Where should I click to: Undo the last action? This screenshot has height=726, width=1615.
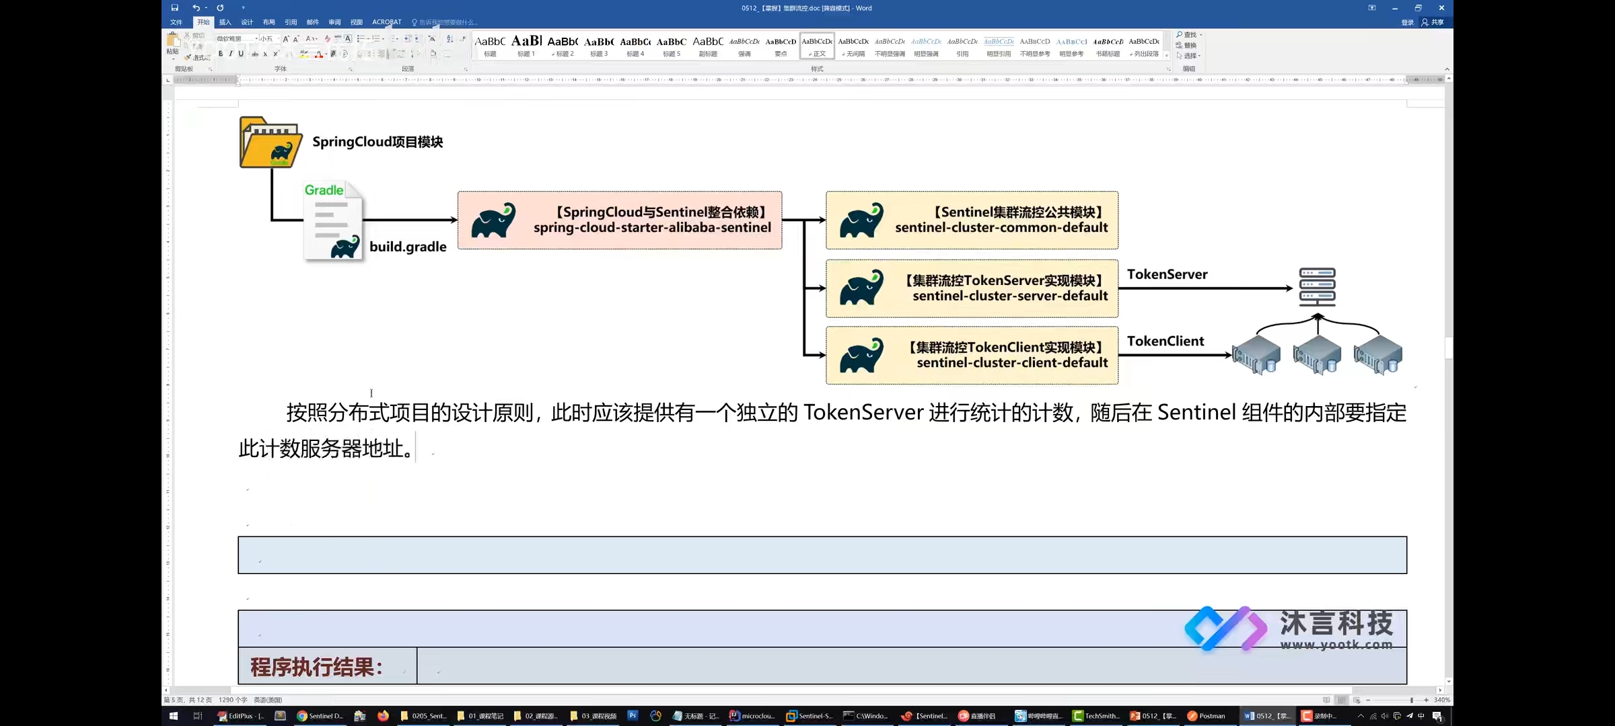tap(196, 8)
